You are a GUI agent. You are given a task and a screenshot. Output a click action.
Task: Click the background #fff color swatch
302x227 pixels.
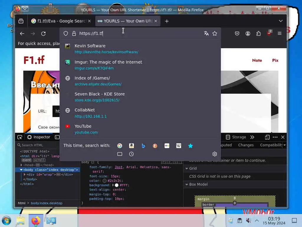[116, 185]
